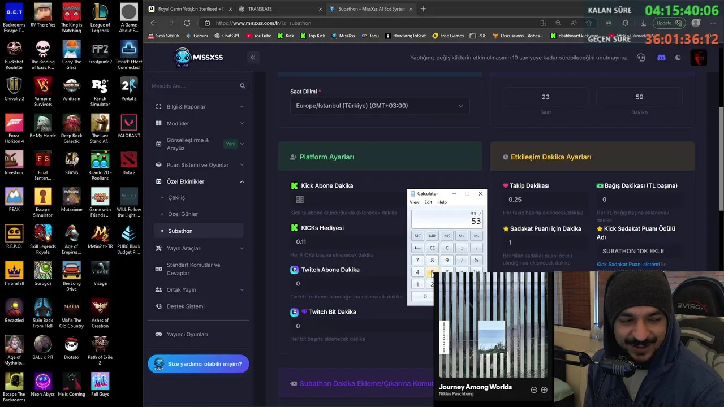Click the Bağış Dakikası field
This screenshot has width=724, height=407.
click(639, 200)
